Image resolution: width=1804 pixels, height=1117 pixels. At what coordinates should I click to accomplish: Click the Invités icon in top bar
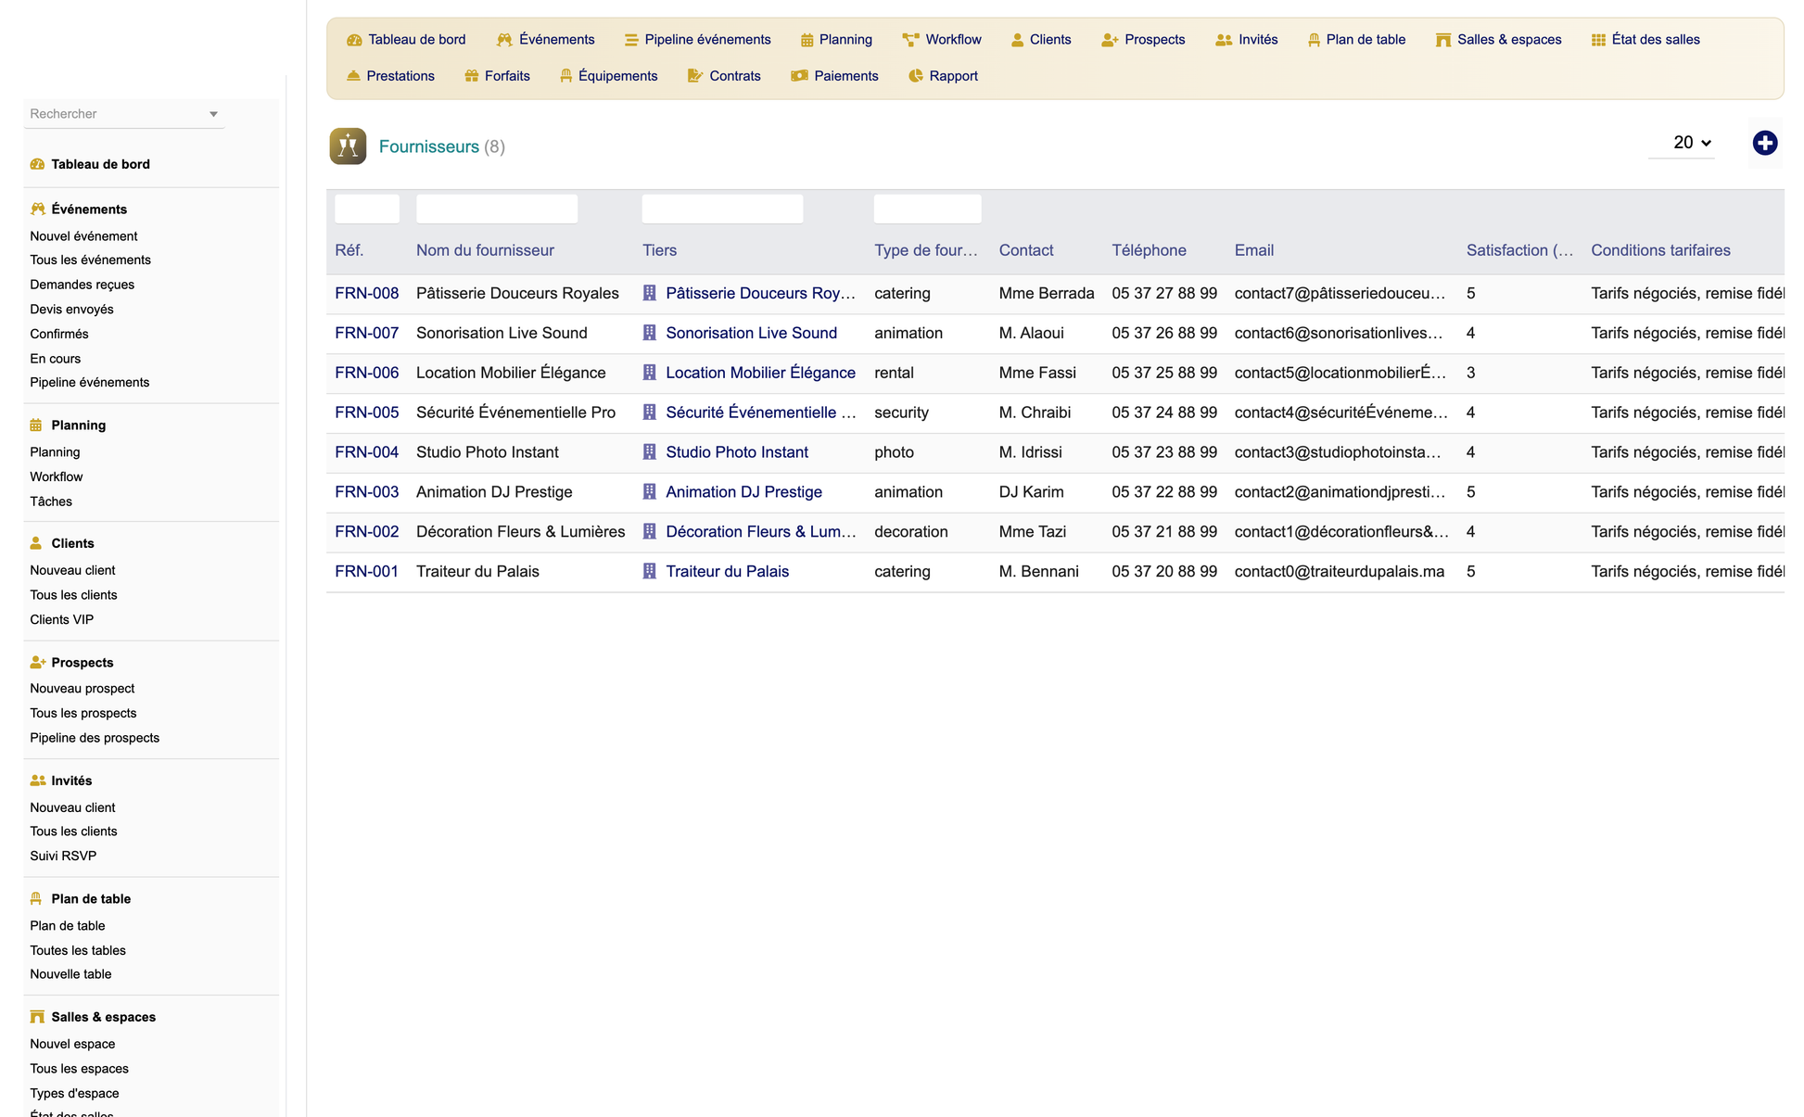tap(1224, 40)
